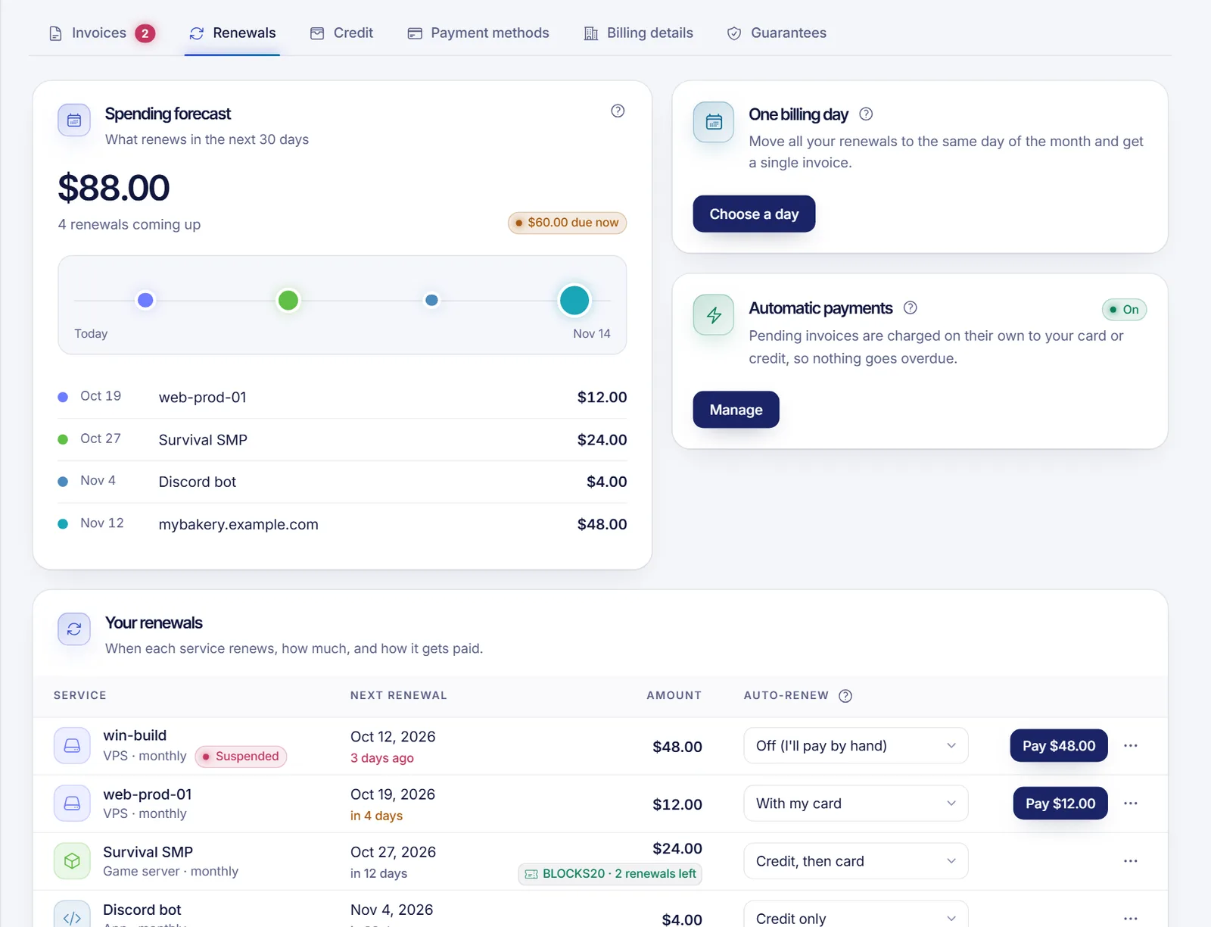Click the Pay $48.00 button
Screen dimensions: 1211x927
(1059, 746)
